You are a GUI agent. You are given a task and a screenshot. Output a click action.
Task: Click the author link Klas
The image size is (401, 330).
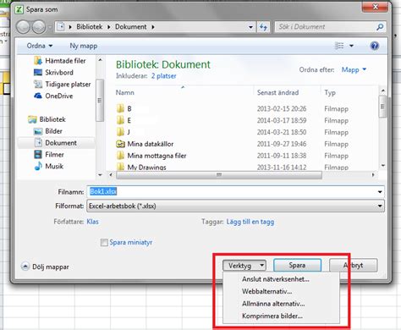pos(92,222)
